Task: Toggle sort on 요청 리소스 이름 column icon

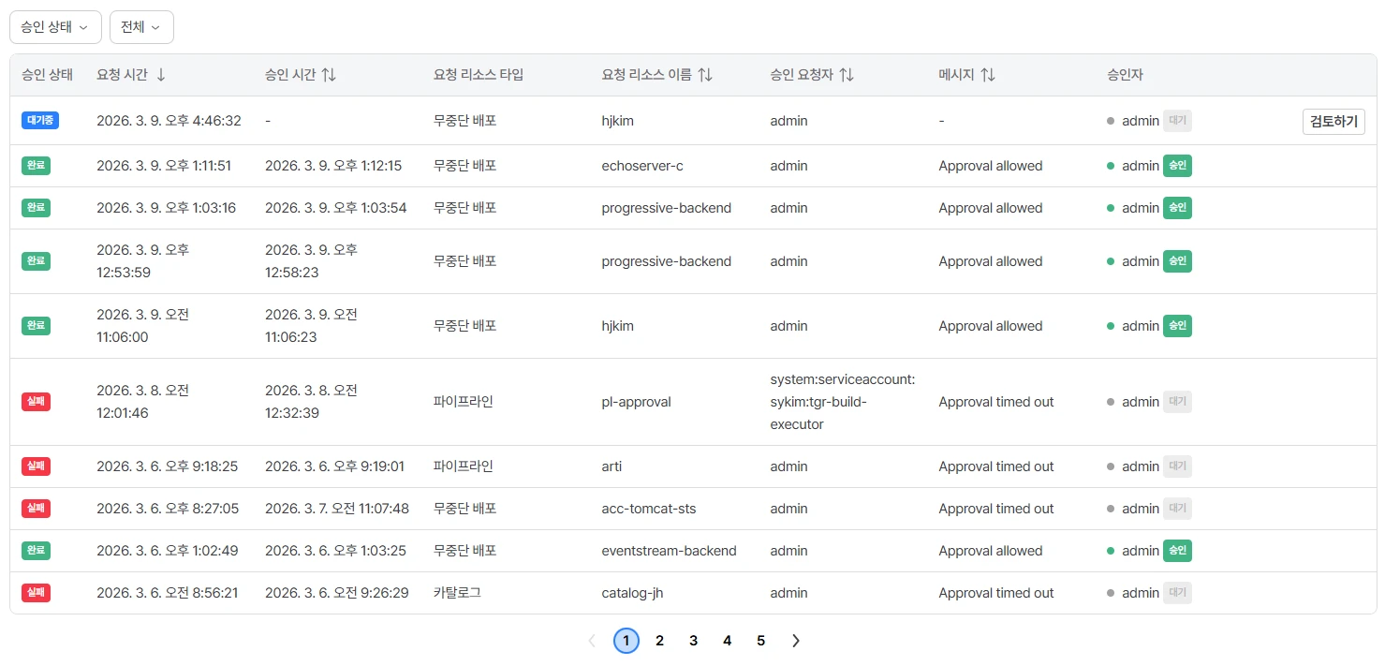Action: (x=705, y=75)
